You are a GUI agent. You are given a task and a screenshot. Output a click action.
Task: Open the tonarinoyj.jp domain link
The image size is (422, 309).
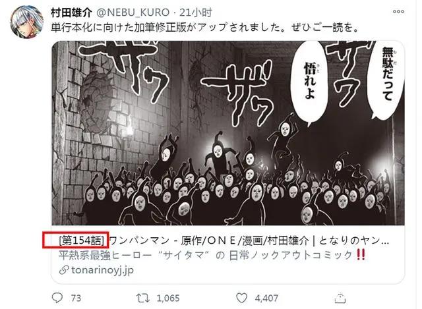coord(102,269)
